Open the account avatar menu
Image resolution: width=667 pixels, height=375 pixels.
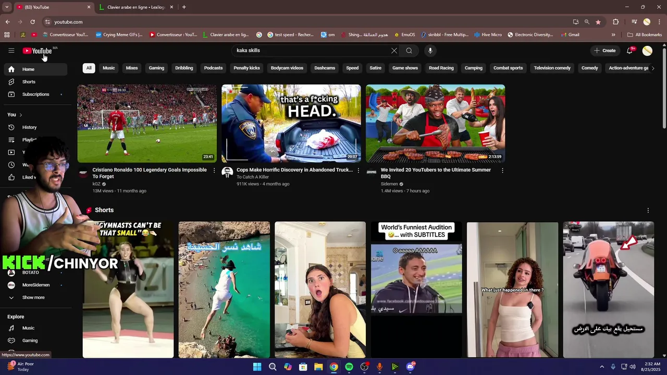[647, 51]
